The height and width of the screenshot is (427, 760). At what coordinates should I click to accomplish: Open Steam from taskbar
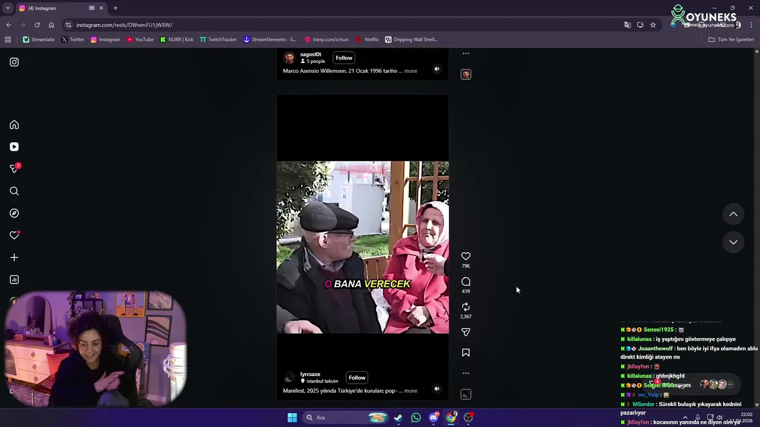398,418
